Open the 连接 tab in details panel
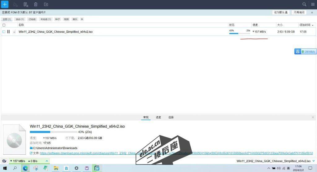The width and height of the screenshot is (317, 172). [x=171, y=117]
